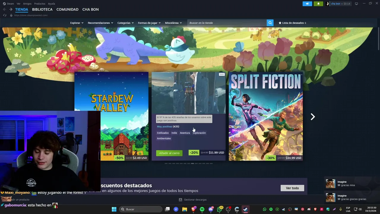Click the $0.14 wallet balance
The width and height of the screenshot is (380, 214).
tap(347, 4)
